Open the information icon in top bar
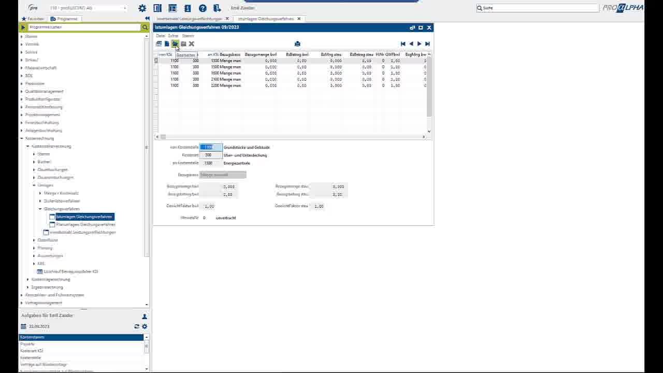 (x=188, y=8)
